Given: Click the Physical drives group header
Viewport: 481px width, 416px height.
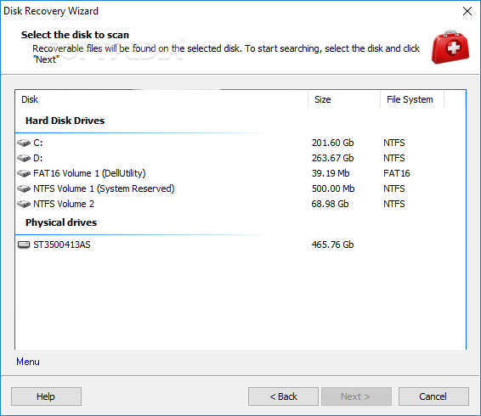Looking at the screenshot, I should click(61, 222).
